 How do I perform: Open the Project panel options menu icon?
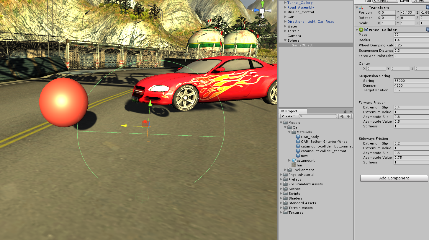[350, 112]
